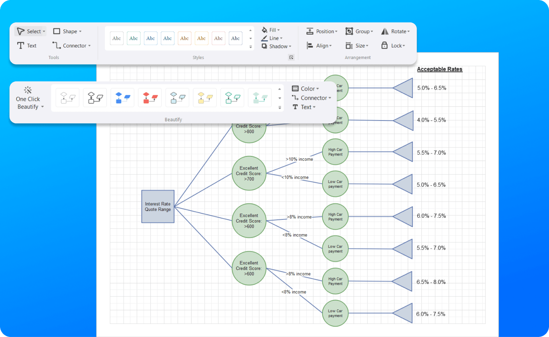Select the Text tool

click(x=27, y=45)
